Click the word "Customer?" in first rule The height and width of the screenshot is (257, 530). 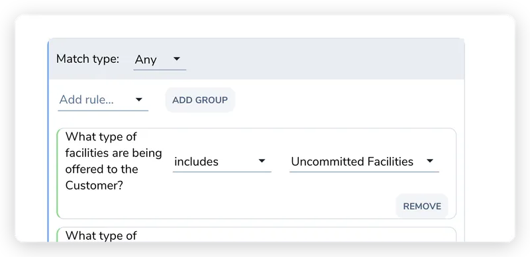coord(93,185)
